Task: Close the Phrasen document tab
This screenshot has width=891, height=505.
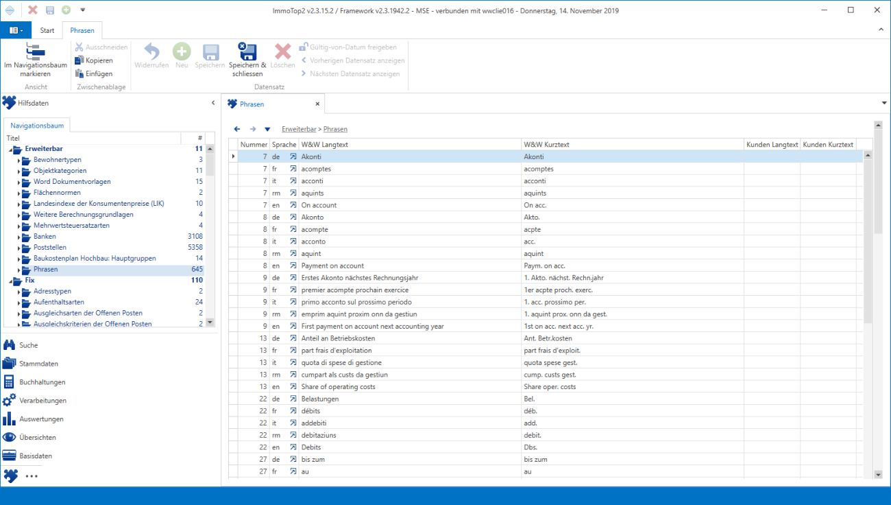Action: [317, 104]
